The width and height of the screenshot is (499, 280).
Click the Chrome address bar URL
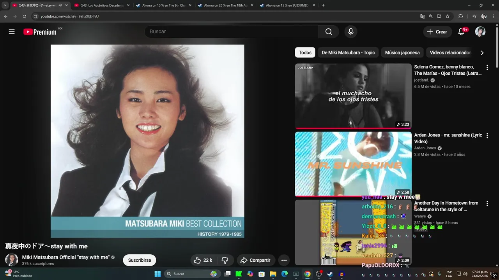pyautogui.click(x=70, y=16)
